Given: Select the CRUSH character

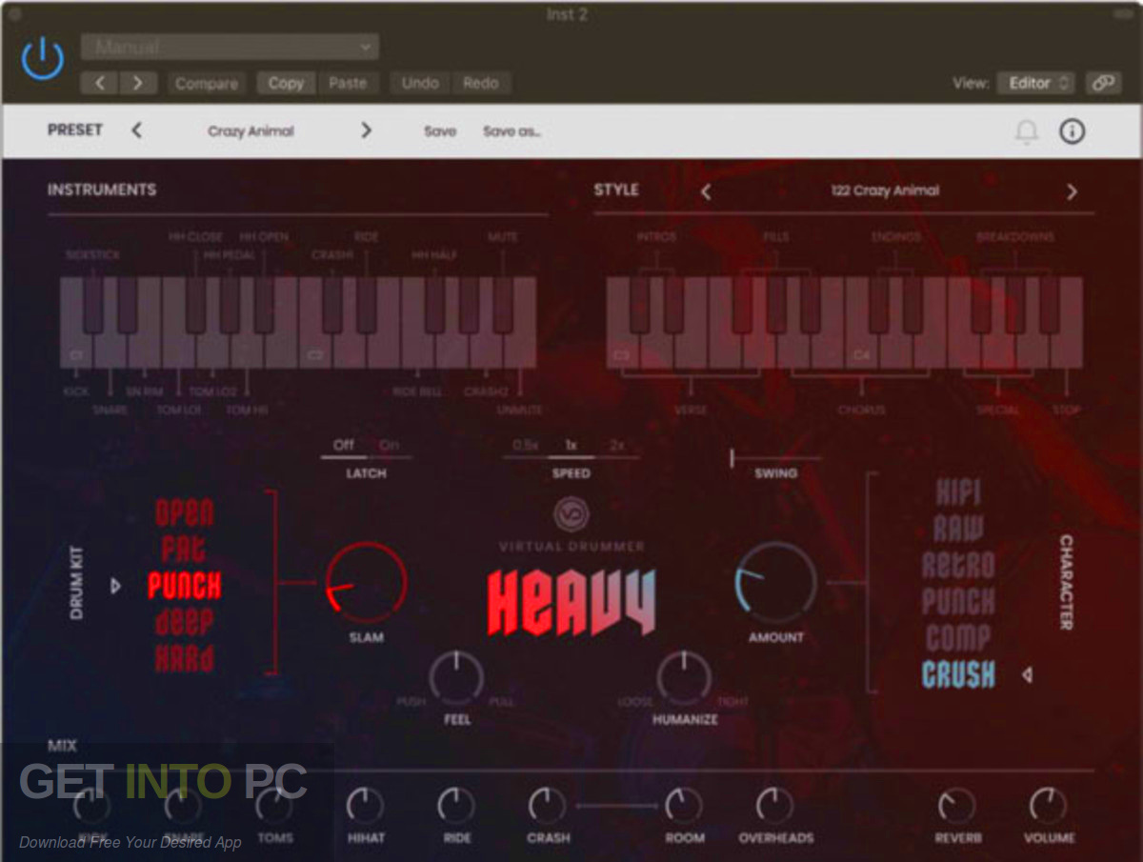Looking at the screenshot, I should pyautogui.click(x=958, y=675).
